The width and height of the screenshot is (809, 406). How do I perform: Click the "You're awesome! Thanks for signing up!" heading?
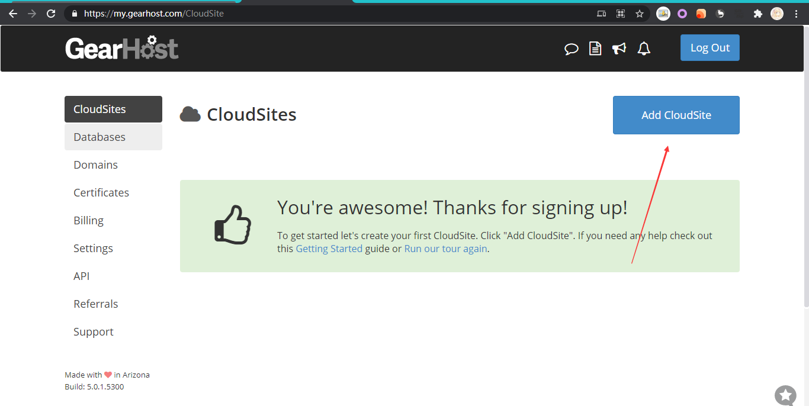point(452,208)
